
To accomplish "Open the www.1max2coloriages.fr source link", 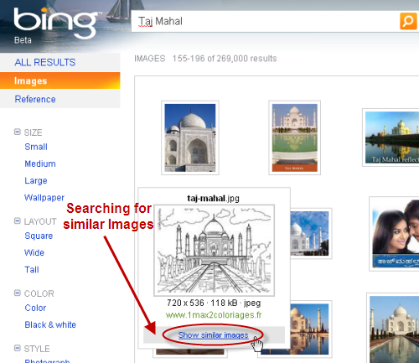I will [214, 315].
